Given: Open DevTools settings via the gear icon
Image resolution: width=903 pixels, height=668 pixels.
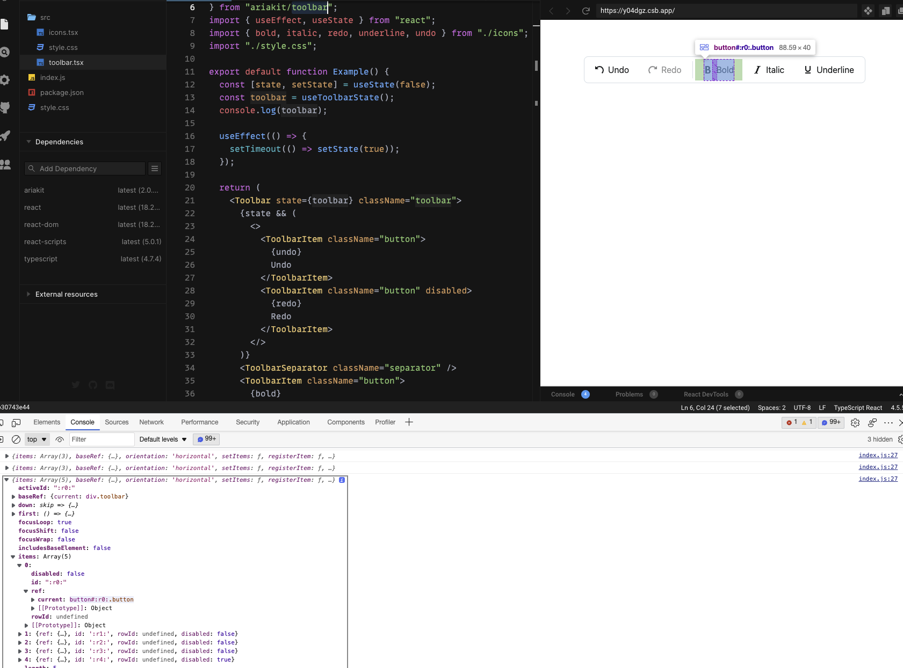Looking at the screenshot, I should pyautogui.click(x=855, y=422).
